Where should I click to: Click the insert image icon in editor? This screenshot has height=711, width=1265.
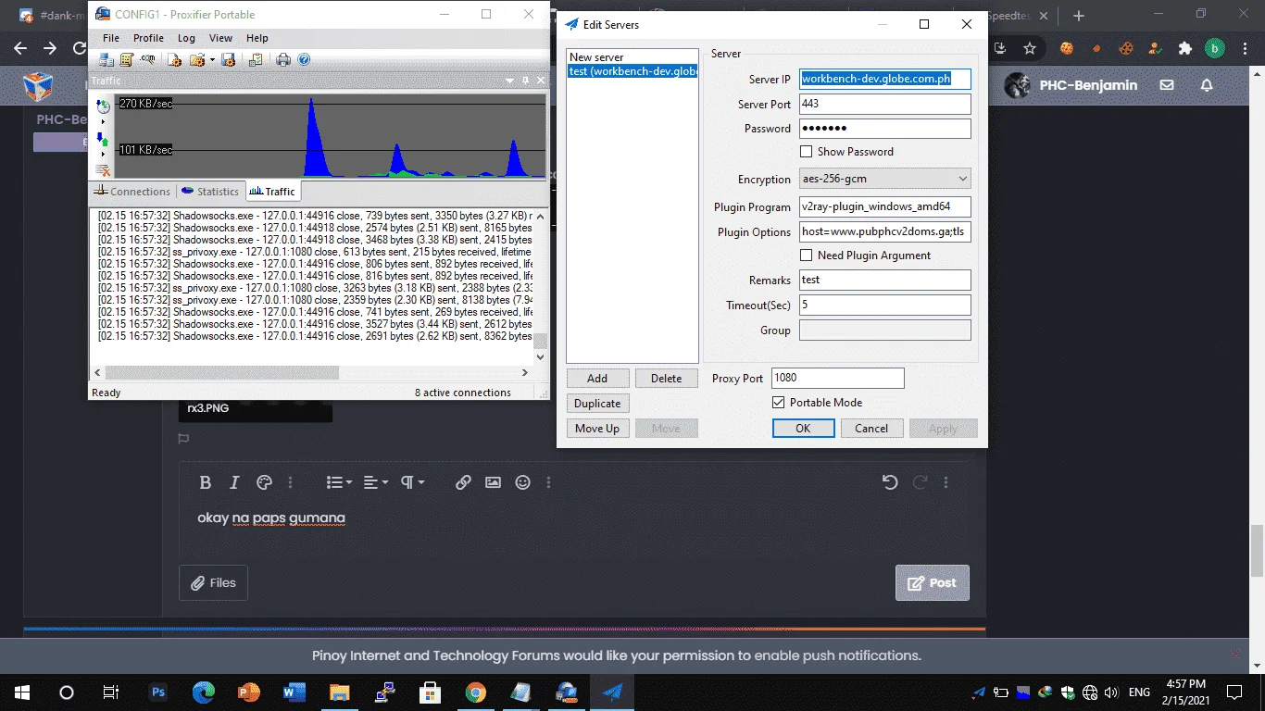click(x=493, y=482)
